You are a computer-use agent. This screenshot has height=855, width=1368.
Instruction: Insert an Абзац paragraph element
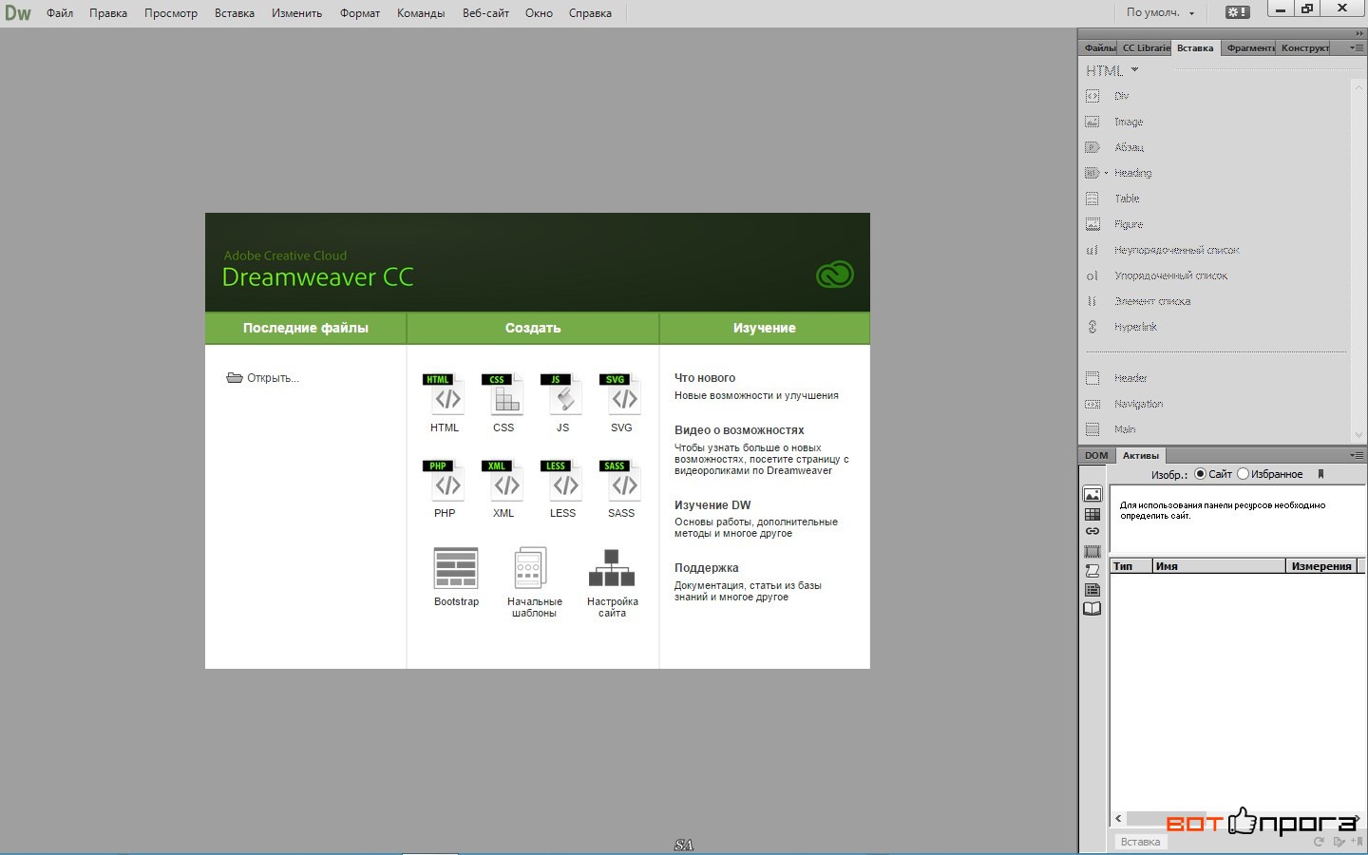coord(1114,147)
